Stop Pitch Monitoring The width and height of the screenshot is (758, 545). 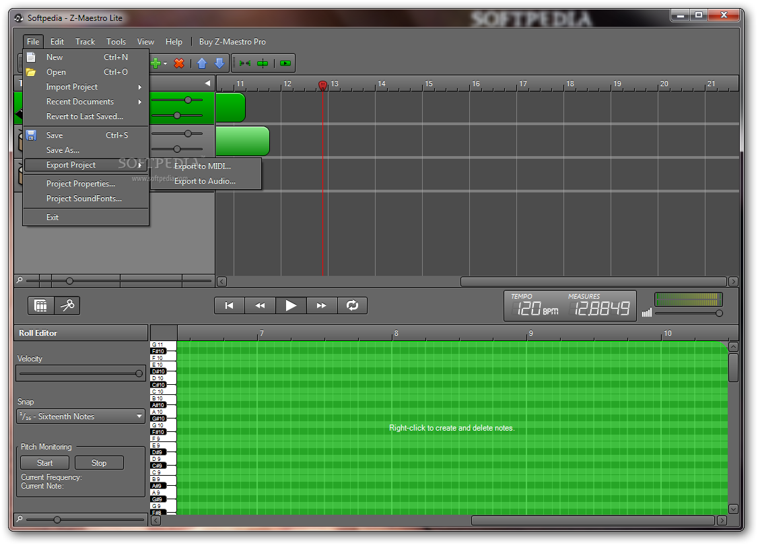tap(99, 463)
